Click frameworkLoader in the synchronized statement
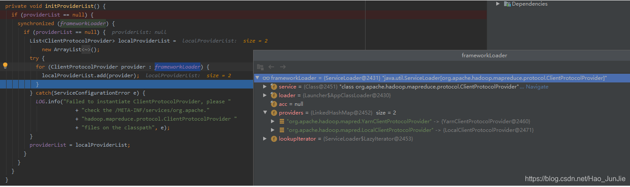 pyautogui.click(x=83, y=23)
